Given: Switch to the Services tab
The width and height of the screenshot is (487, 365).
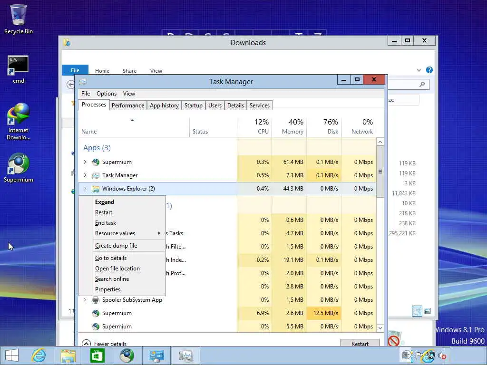Looking at the screenshot, I should 260,105.
